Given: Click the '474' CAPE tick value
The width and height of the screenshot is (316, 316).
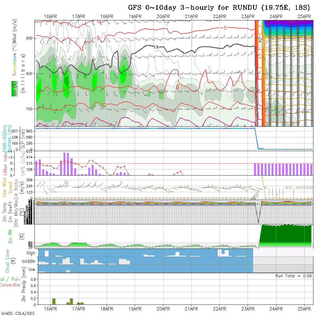Looking at the screenshot, I should [x=29, y=157].
